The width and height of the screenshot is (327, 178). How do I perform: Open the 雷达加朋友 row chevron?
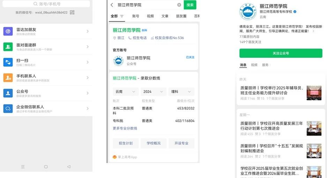[88, 31]
